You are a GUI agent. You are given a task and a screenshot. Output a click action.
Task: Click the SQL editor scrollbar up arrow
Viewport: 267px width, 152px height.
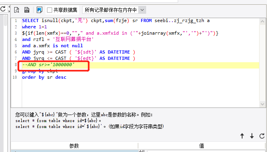tap(262, 22)
